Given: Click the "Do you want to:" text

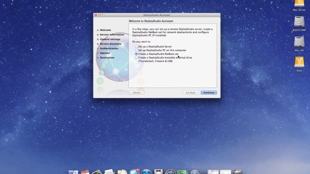Looking at the screenshot, I should [141, 42].
